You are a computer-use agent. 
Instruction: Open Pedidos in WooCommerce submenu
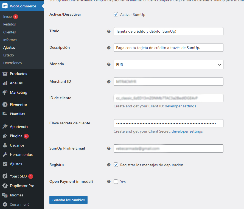pyautogui.click(x=10, y=24)
